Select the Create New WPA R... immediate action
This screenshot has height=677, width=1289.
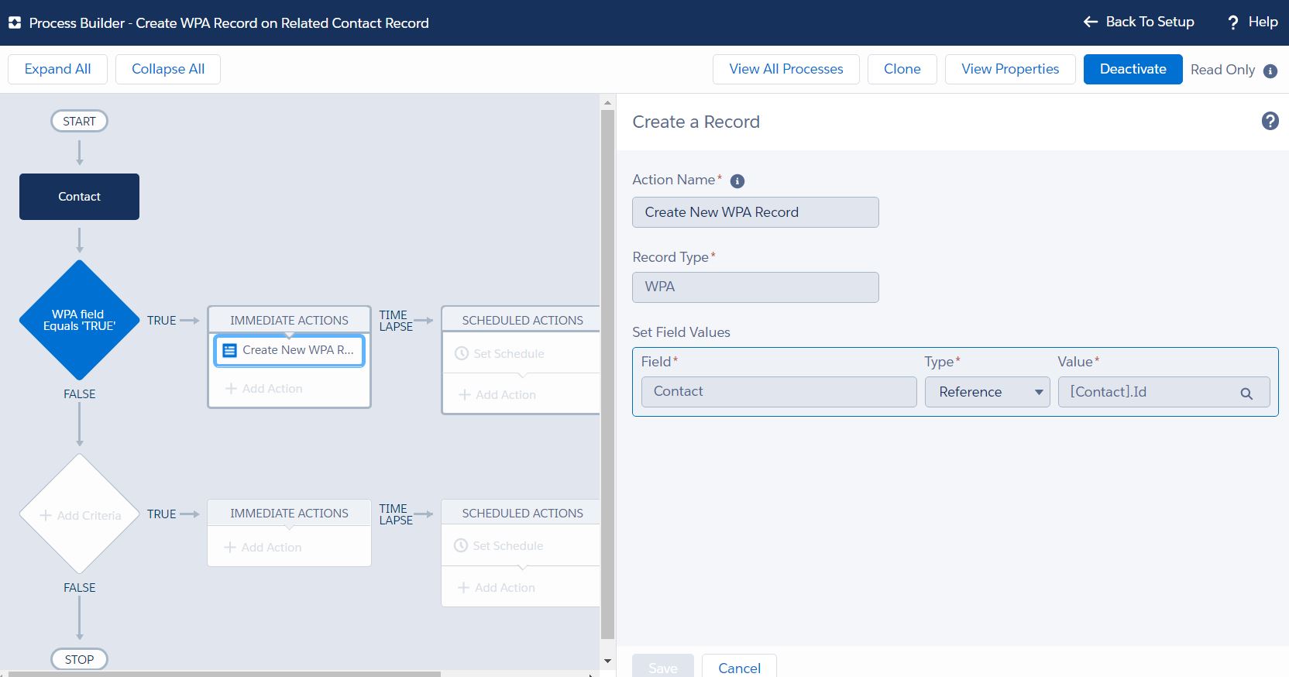click(x=289, y=350)
